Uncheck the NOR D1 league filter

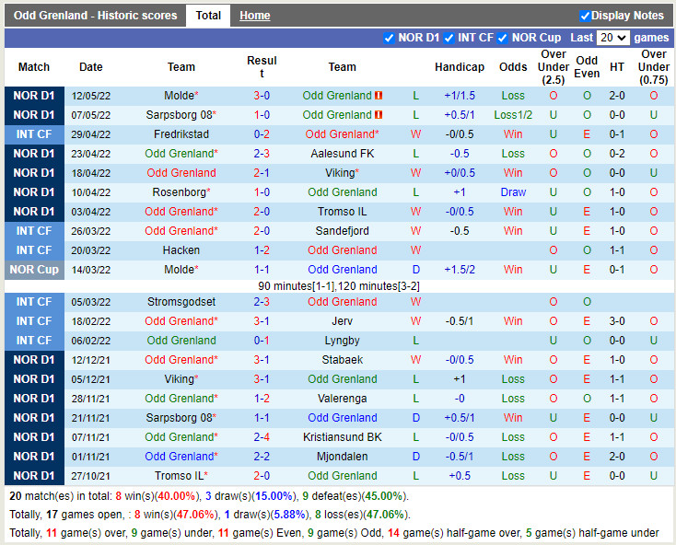click(x=389, y=38)
